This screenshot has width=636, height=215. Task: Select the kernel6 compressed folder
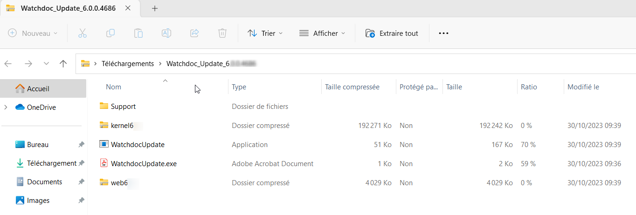[x=121, y=126]
